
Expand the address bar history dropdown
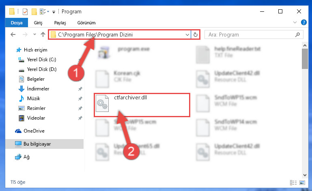tap(187, 34)
